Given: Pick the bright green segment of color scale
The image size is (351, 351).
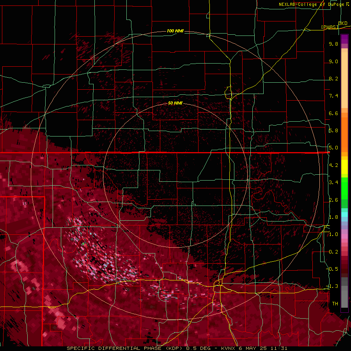Looking at the screenshot, I should coord(344,188).
